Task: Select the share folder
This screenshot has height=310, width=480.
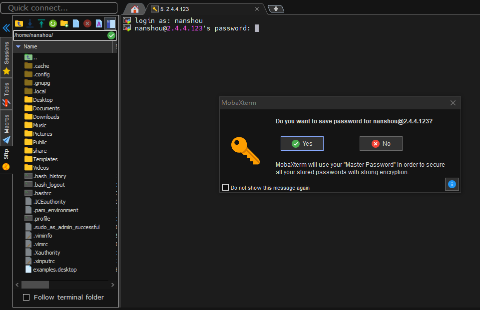Action: [x=35, y=151]
